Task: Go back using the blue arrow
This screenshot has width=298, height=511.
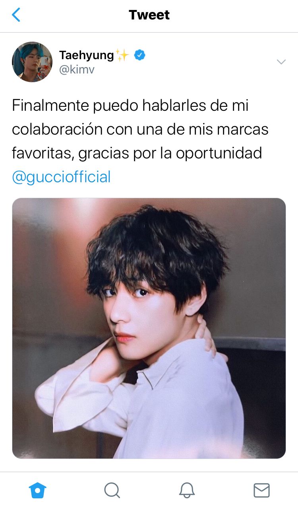Action: 16,15
